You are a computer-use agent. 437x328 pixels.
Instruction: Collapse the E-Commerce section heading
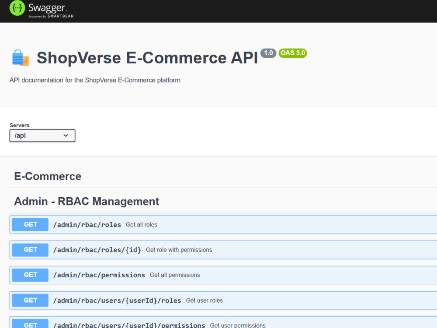coord(48,176)
